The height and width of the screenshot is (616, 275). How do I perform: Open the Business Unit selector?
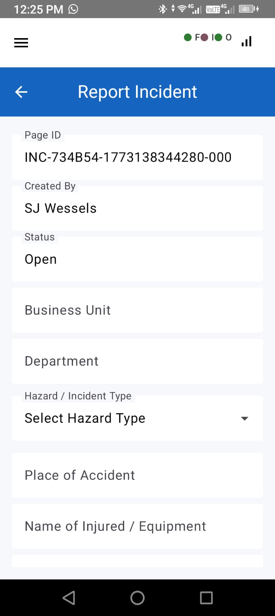(137, 310)
